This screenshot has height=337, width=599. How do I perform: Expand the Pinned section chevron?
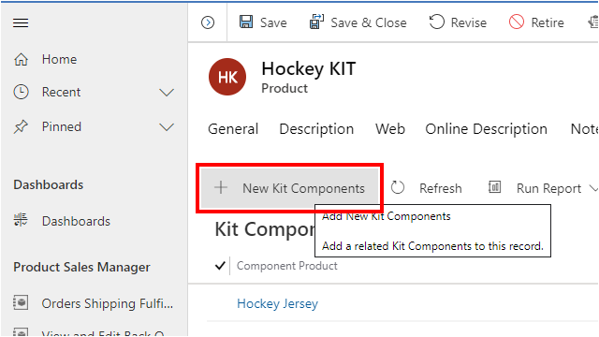167,127
